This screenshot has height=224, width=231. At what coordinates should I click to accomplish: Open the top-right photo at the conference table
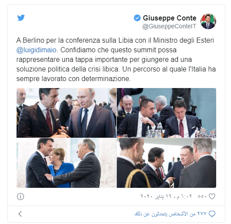166,113
